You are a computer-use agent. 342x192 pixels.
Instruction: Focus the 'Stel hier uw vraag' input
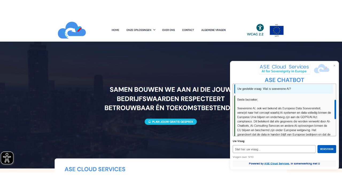274,149
